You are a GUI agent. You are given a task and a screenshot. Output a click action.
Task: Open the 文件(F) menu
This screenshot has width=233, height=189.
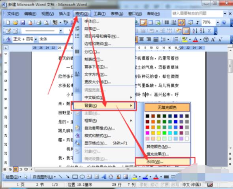(x=13, y=14)
